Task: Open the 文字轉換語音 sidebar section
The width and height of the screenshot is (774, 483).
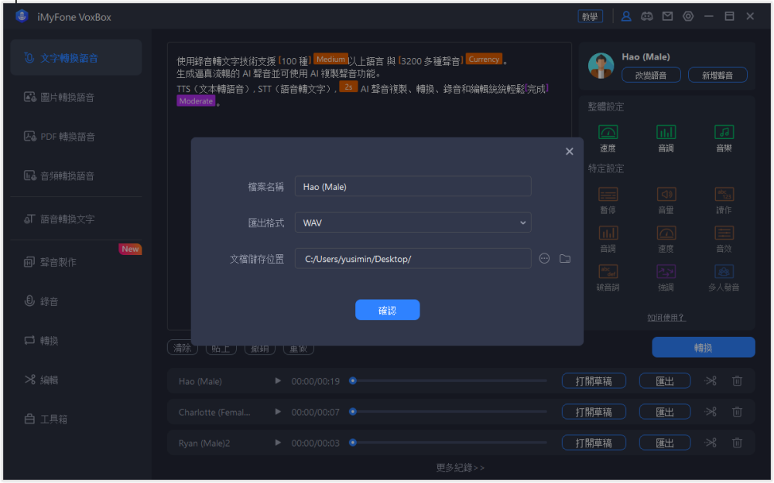Action: [76, 58]
